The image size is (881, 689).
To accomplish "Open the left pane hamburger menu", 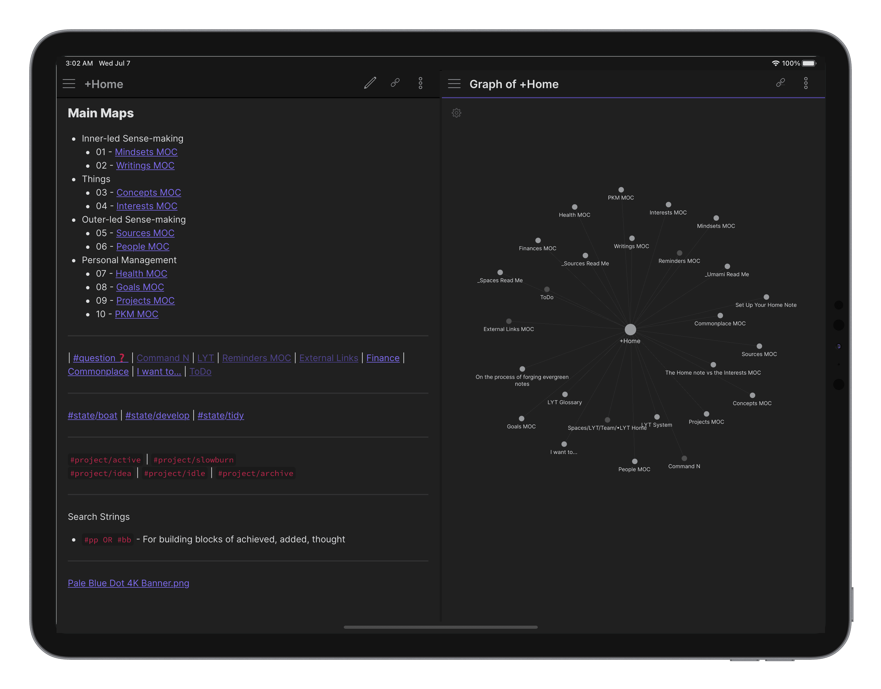I will (x=69, y=84).
